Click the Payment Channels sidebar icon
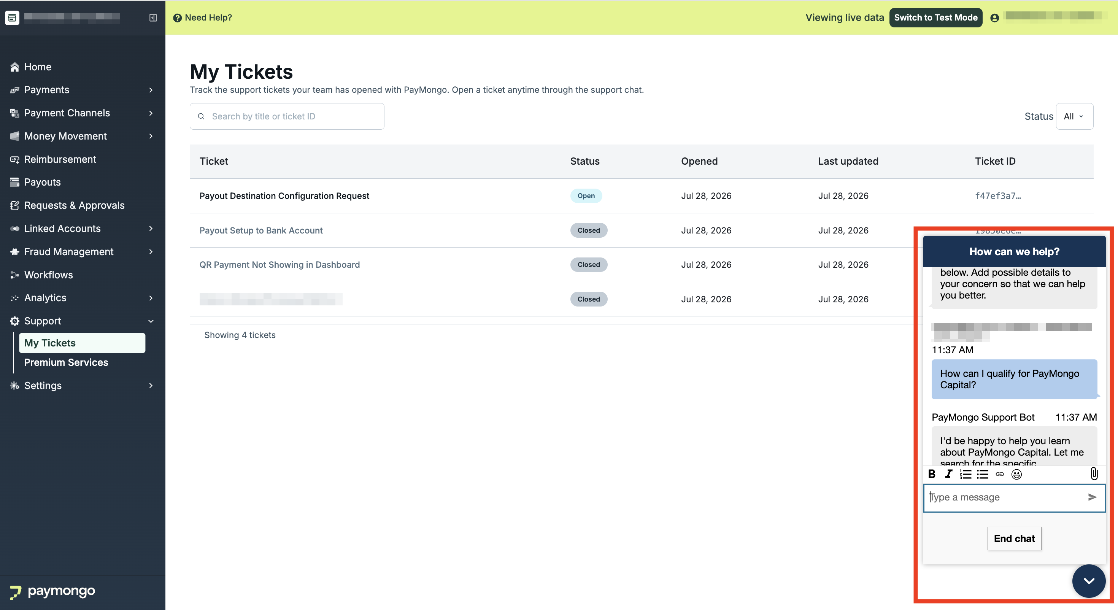The image size is (1118, 610). coord(15,113)
